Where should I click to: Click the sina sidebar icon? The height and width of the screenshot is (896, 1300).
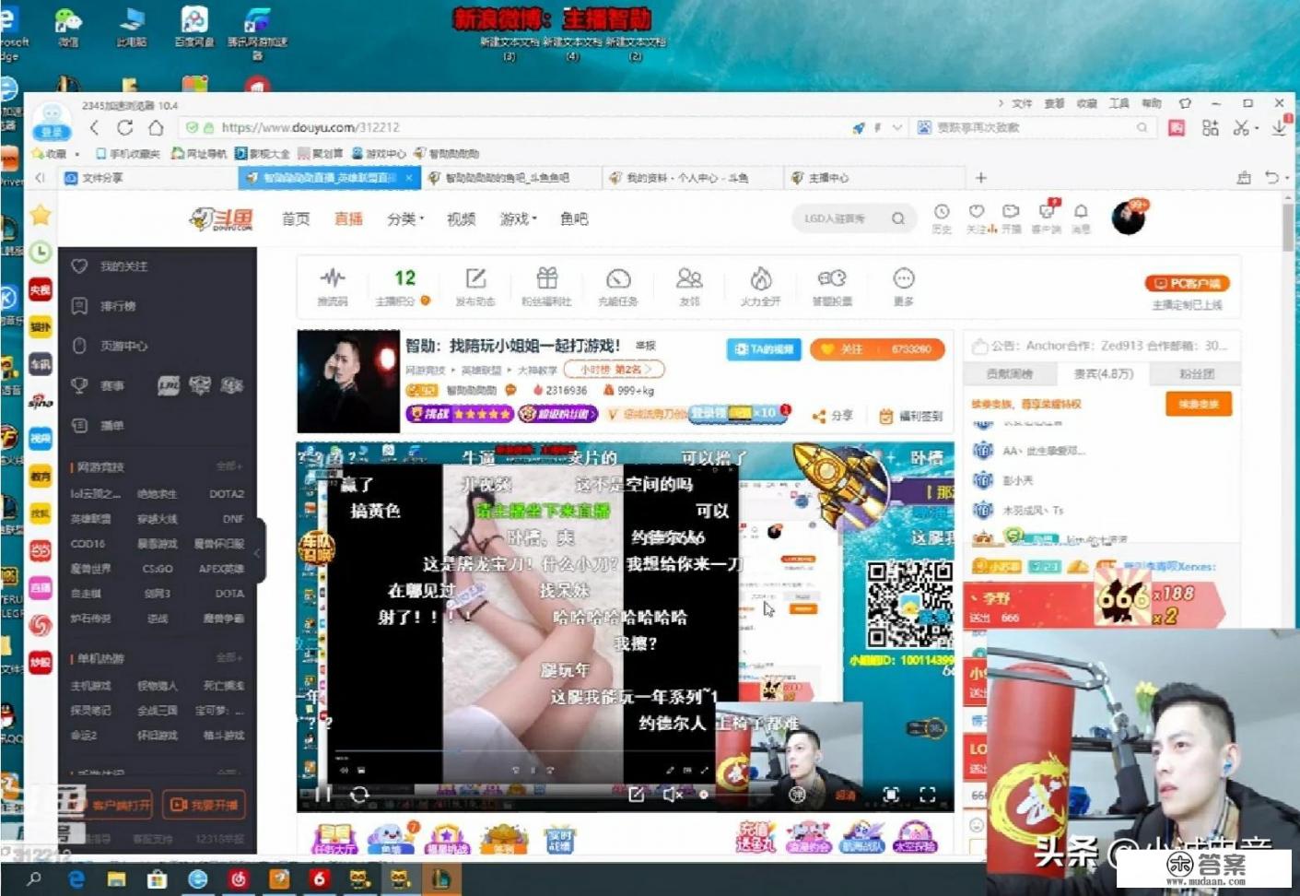coord(40,401)
